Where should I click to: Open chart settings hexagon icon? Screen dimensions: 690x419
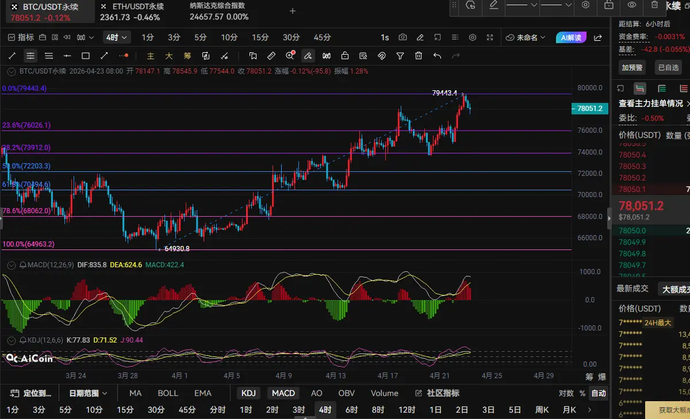click(x=473, y=37)
